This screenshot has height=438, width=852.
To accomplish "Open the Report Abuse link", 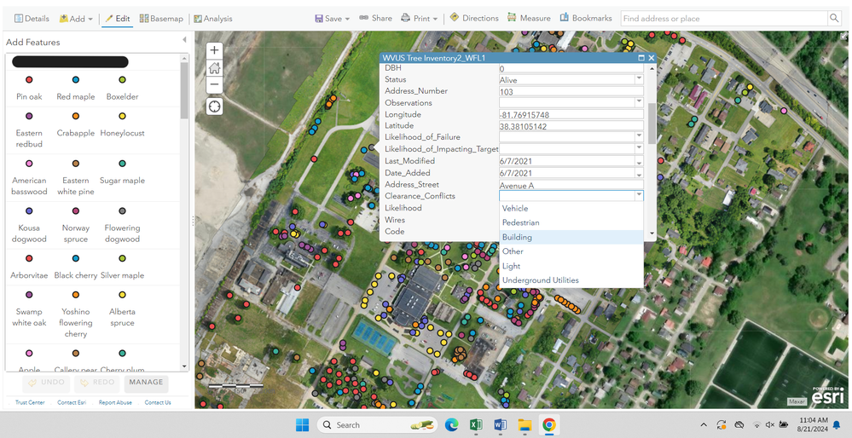I will coord(115,403).
